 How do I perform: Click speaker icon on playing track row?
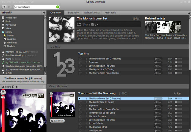pyautogui.click(x=80, y=99)
